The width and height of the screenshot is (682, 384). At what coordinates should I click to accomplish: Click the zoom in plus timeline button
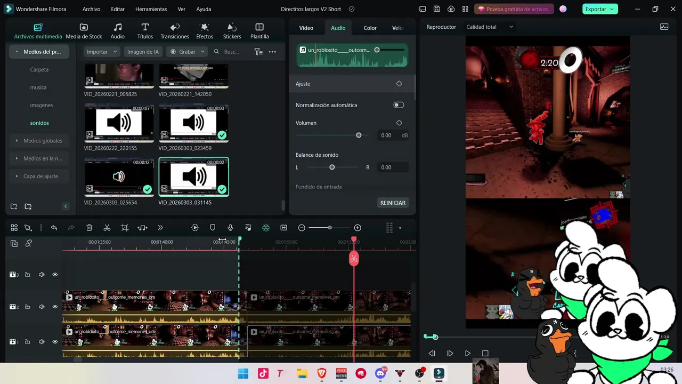[x=358, y=228]
